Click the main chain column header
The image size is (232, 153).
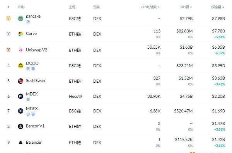coord(72,7)
